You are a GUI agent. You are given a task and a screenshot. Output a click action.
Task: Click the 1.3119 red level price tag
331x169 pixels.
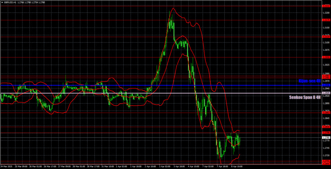[x=326, y=37]
